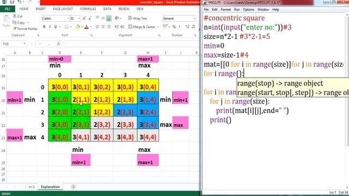Click the Accounting Number Format icon

[x=165, y=27]
